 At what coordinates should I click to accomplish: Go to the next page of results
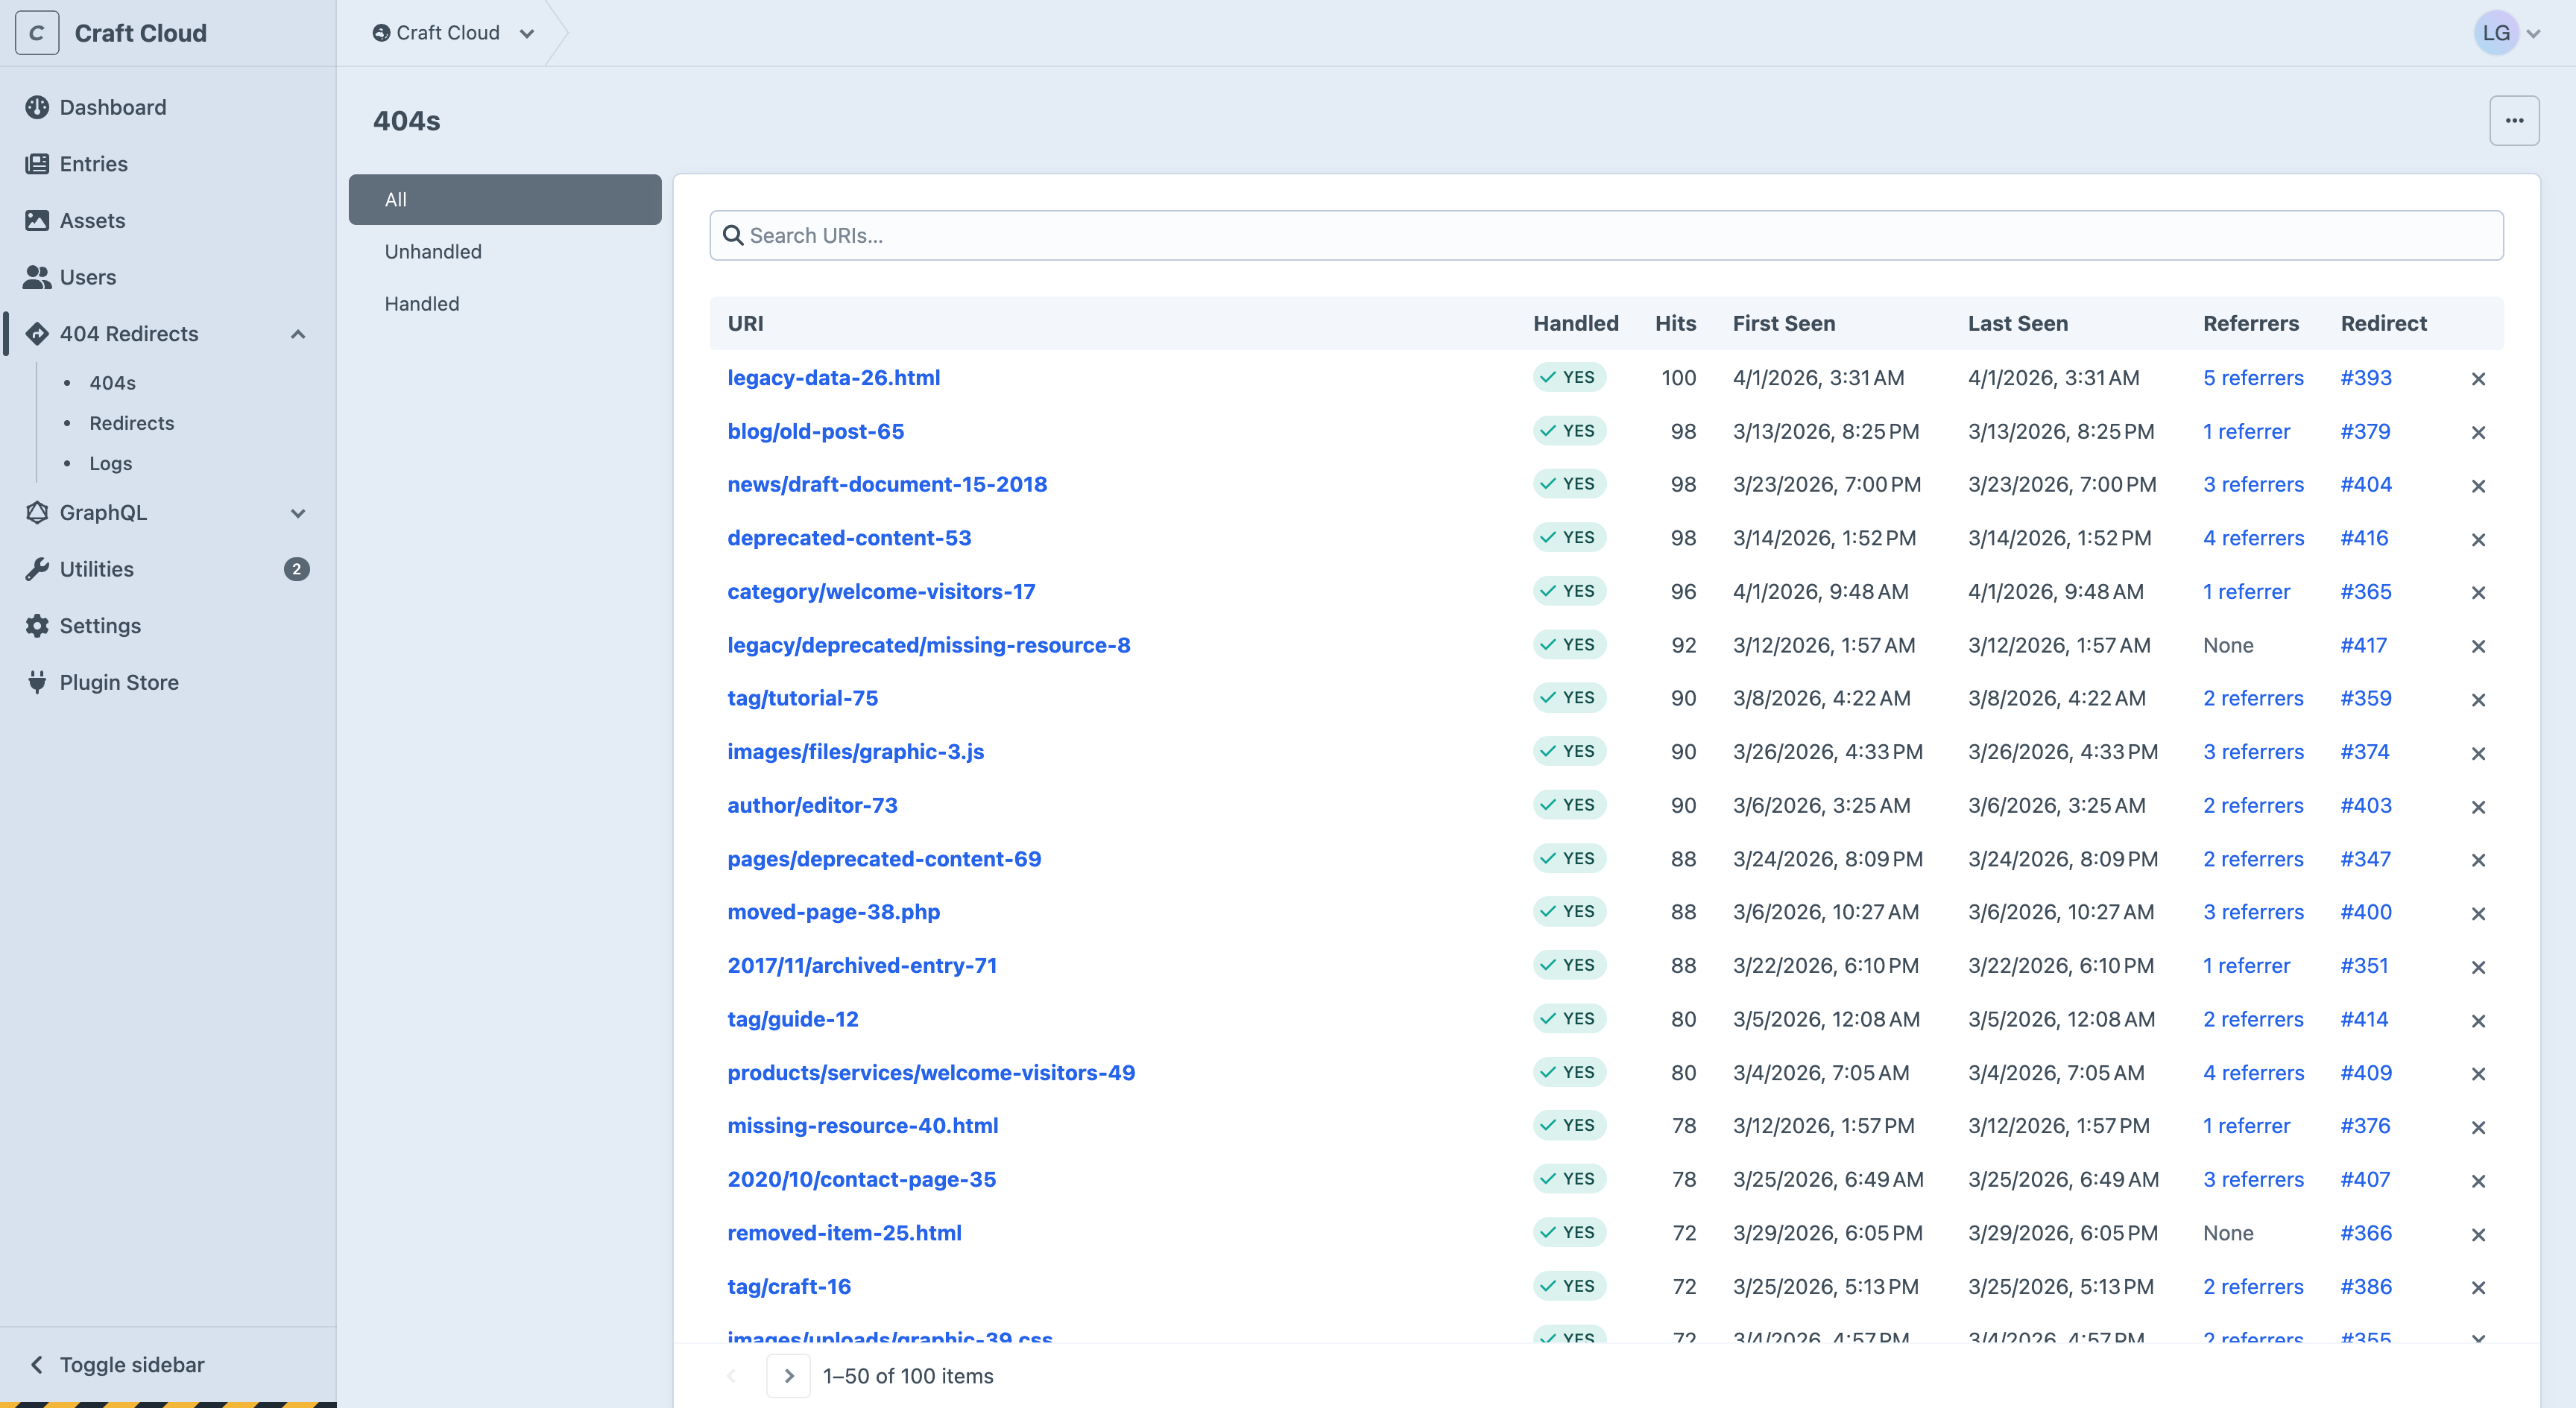point(788,1375)
